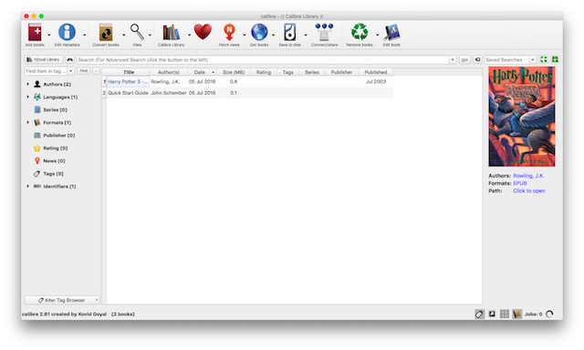Click the Get books globe icon
This screenshot has height=350, width=584.
click(259, 32)
